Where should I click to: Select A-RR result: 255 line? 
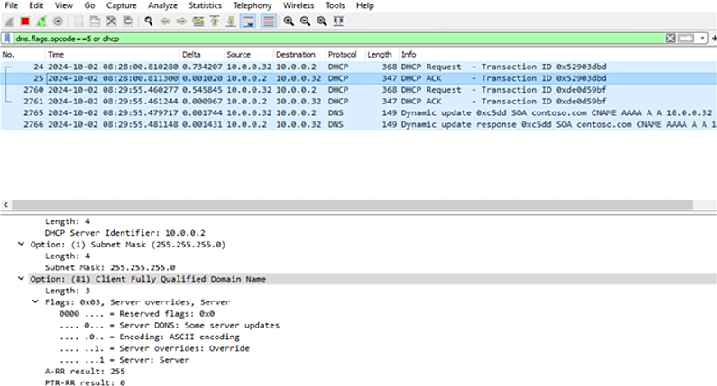85,372
